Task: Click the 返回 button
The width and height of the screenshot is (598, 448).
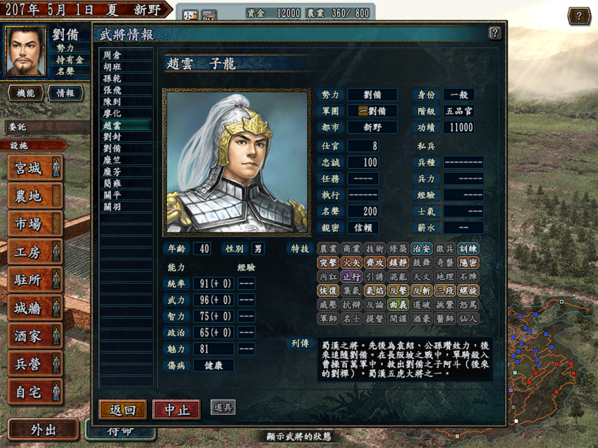Action: (x=123, y=409)
